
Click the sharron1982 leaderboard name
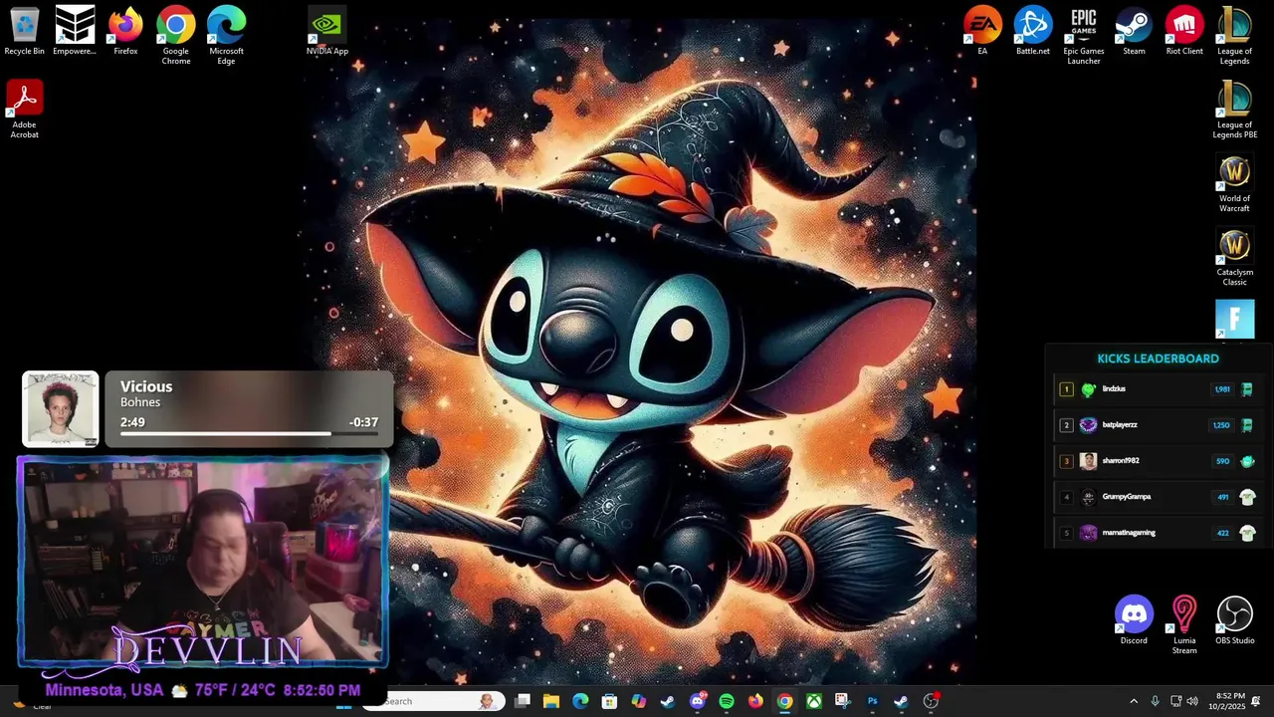pos(1121,461)
